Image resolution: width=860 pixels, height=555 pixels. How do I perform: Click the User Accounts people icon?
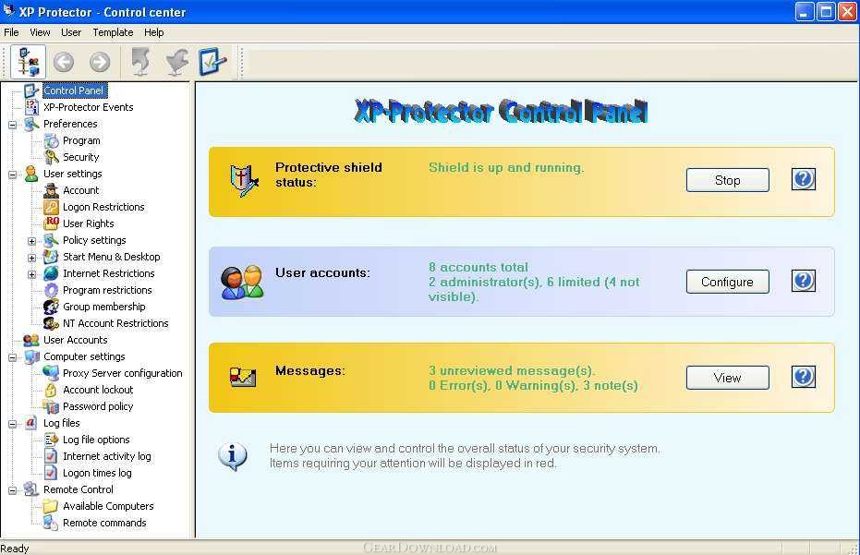pyautogui.click(x=31, y=340)
